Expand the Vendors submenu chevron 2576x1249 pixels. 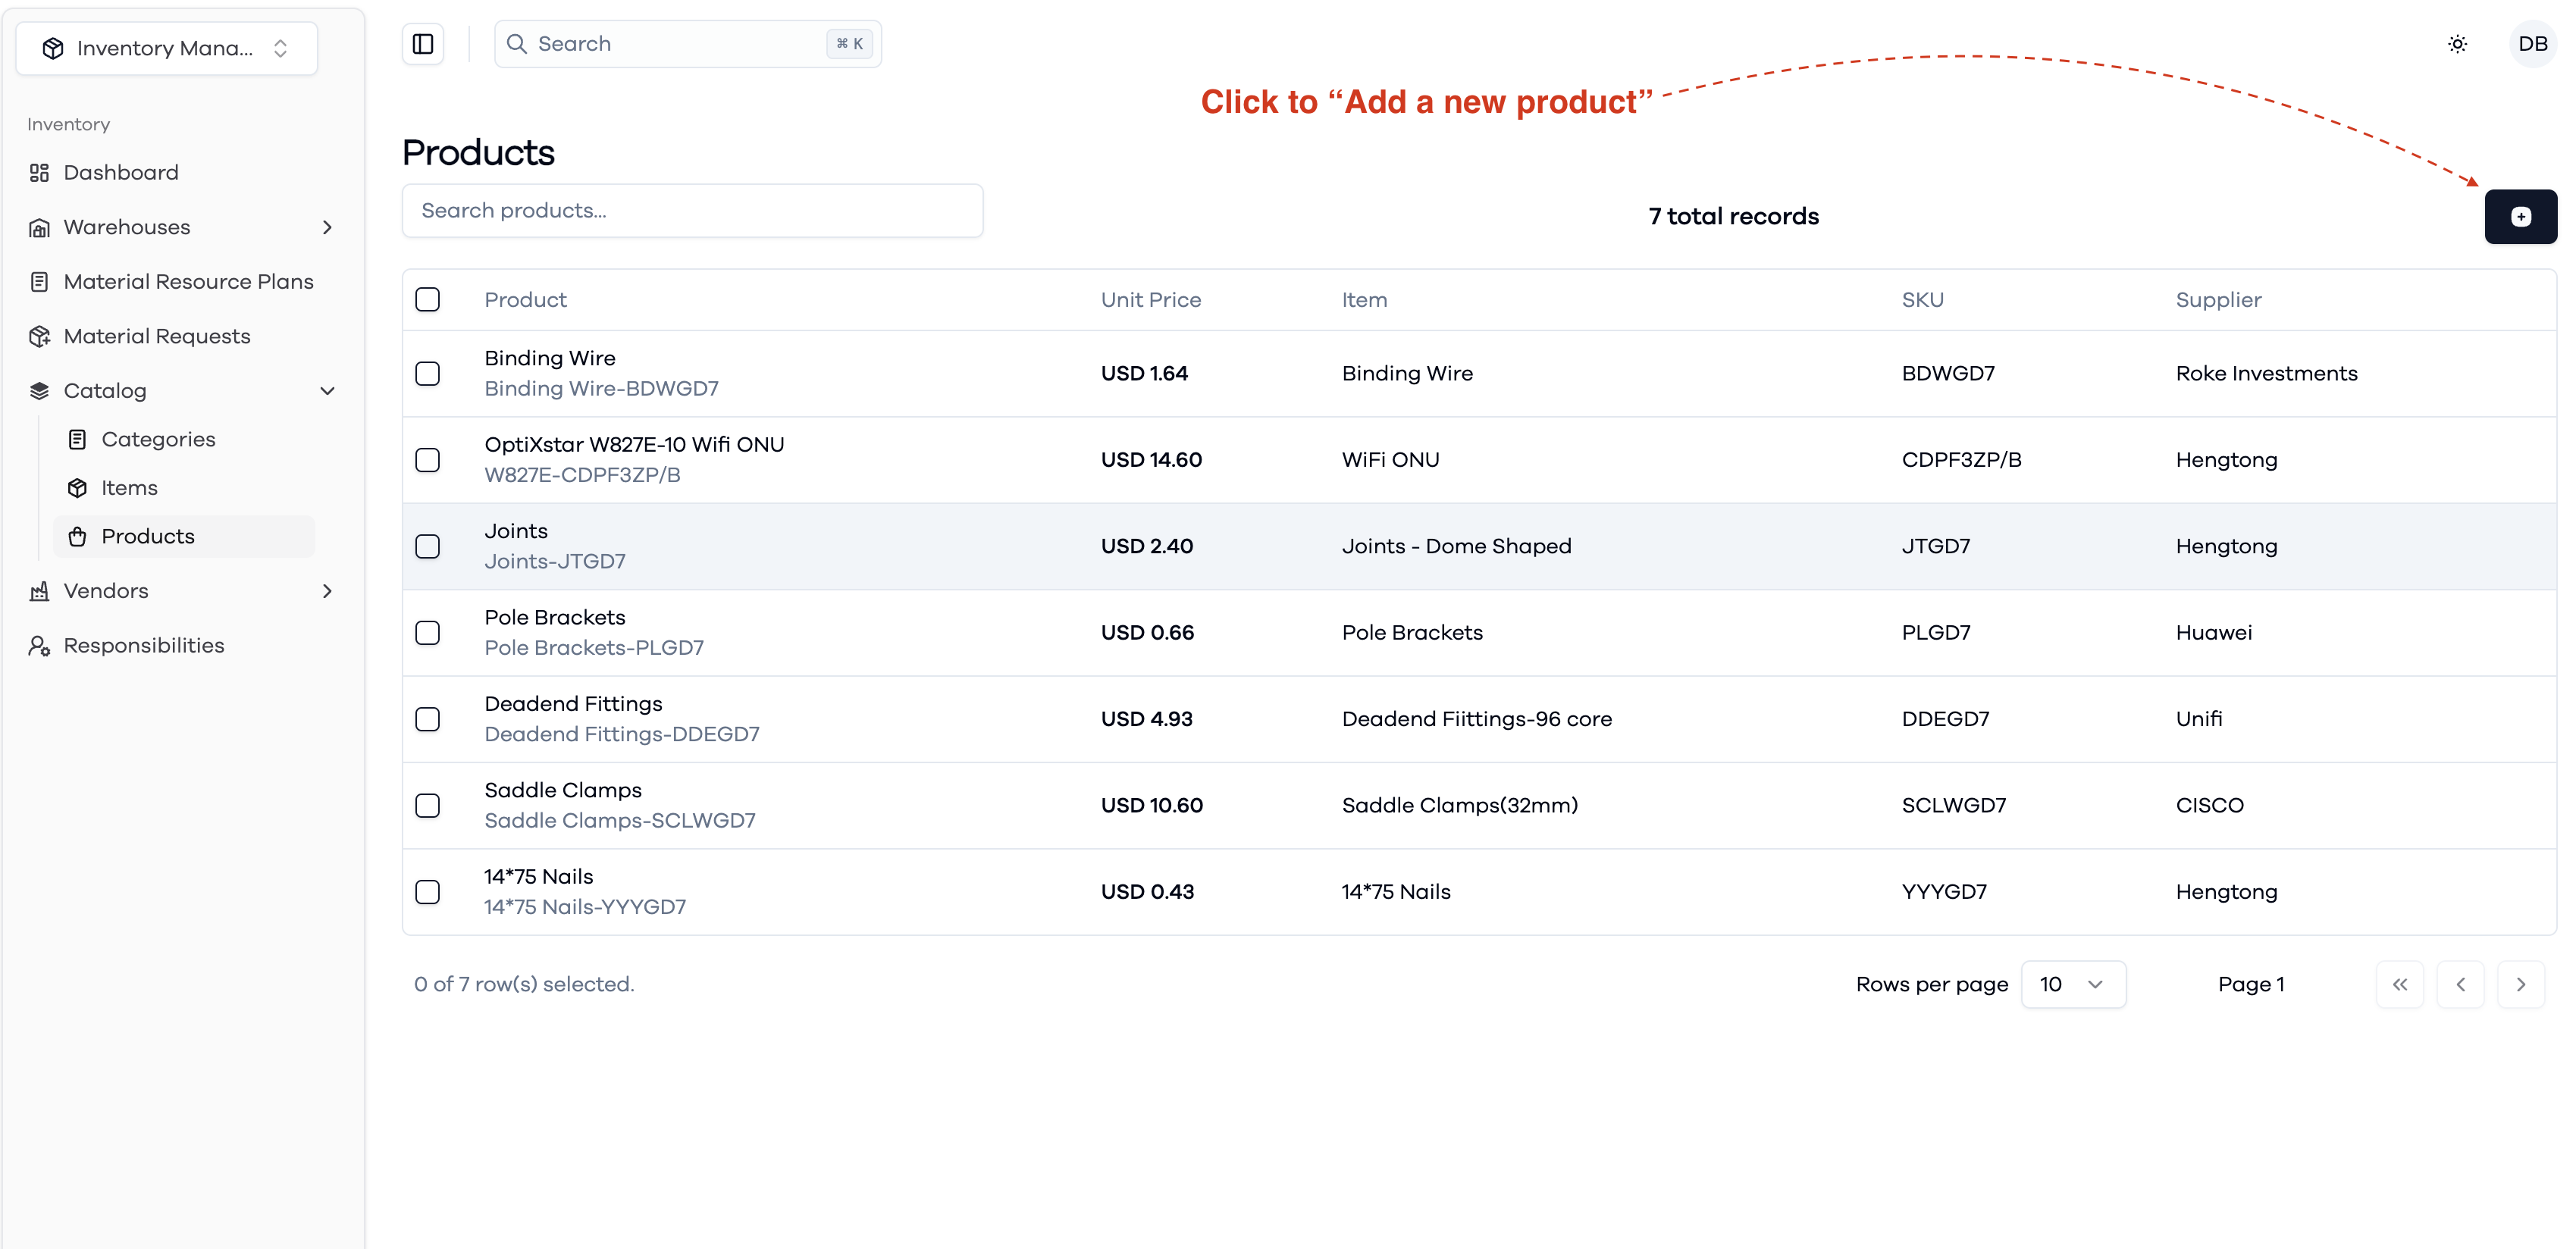[x=327, y=591]
